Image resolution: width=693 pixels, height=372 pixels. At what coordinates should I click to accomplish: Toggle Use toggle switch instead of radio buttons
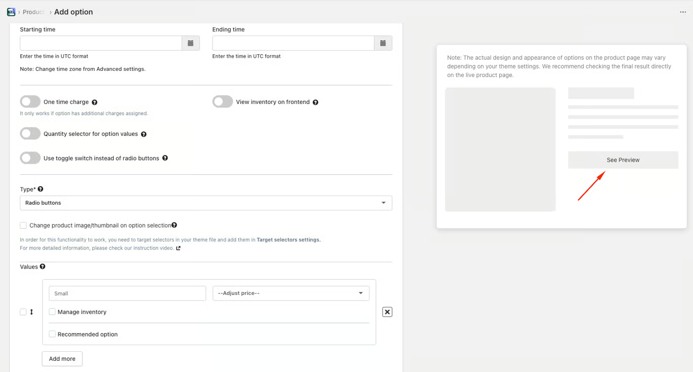pos(30,158)
